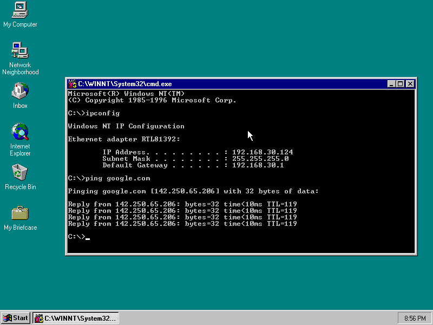Maximize the cmd.exe window
433x325 pixels.
pos(400,84)
